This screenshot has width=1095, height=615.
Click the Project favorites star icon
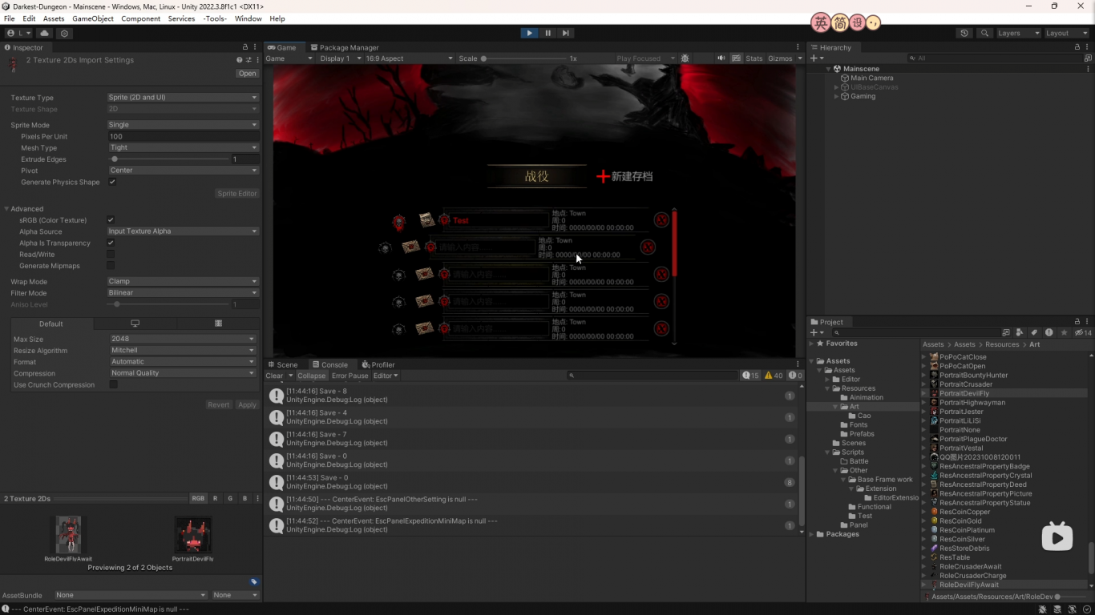(1064, 332)
